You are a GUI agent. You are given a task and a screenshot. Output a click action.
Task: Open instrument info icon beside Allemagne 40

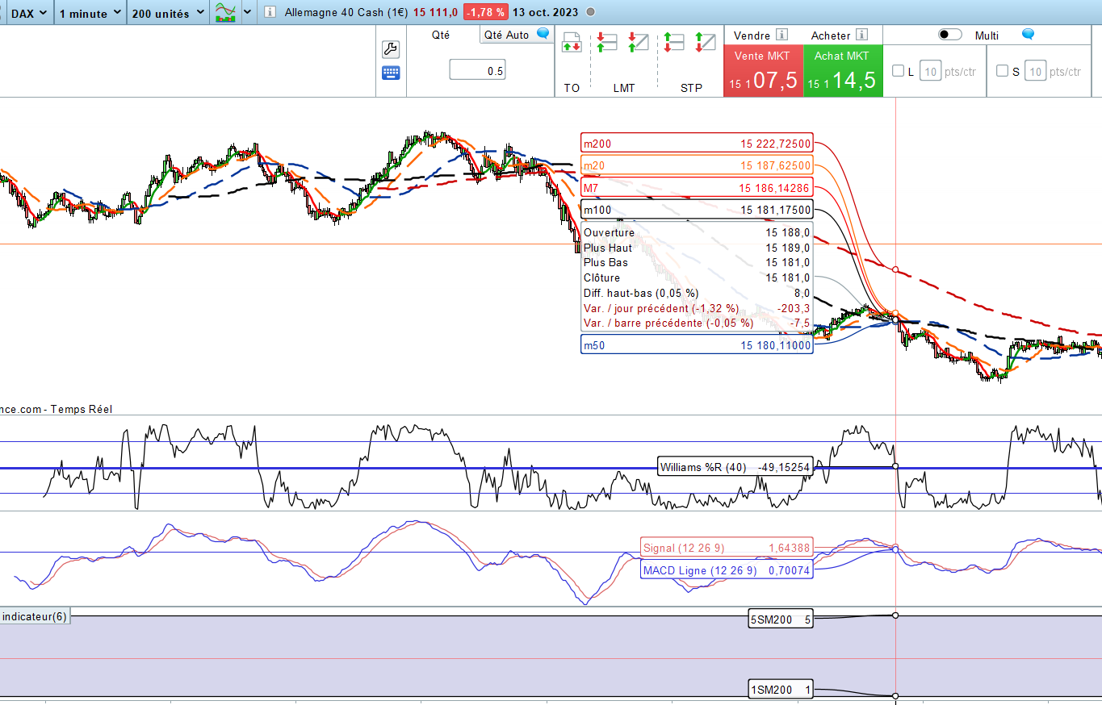[270, 12]
